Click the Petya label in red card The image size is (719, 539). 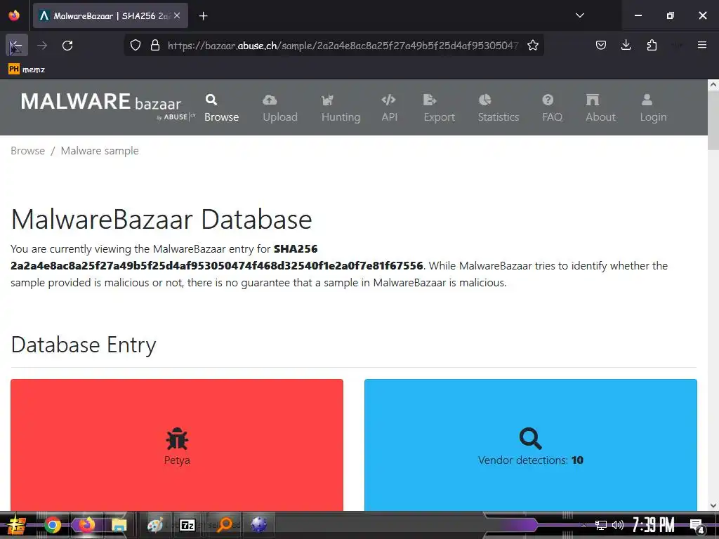tap(177, 460)
